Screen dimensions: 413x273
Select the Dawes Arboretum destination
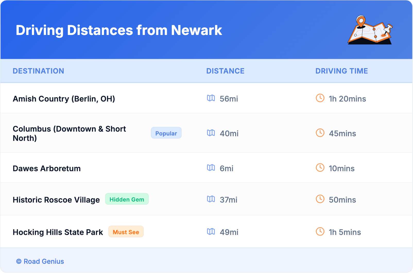47,168
